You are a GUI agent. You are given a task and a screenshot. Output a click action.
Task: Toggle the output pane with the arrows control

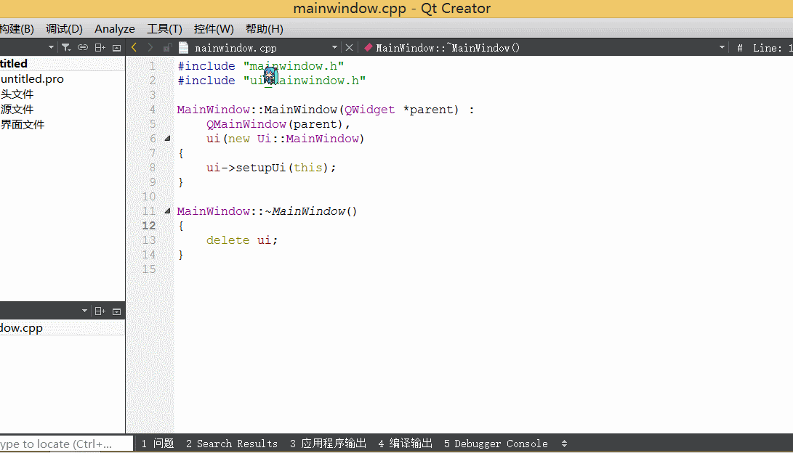pos(565,443)
